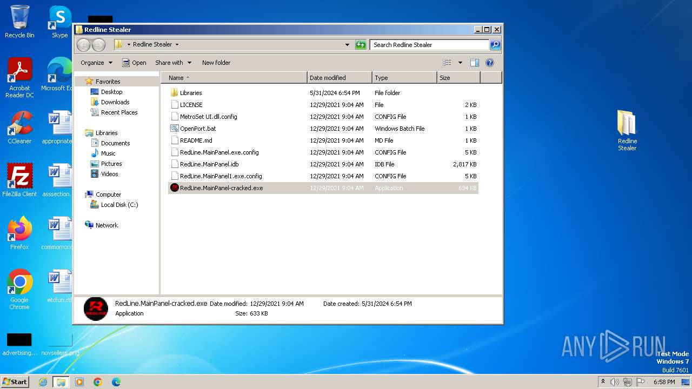Select Favorites in the navigation pane

(x=108, y=82)
